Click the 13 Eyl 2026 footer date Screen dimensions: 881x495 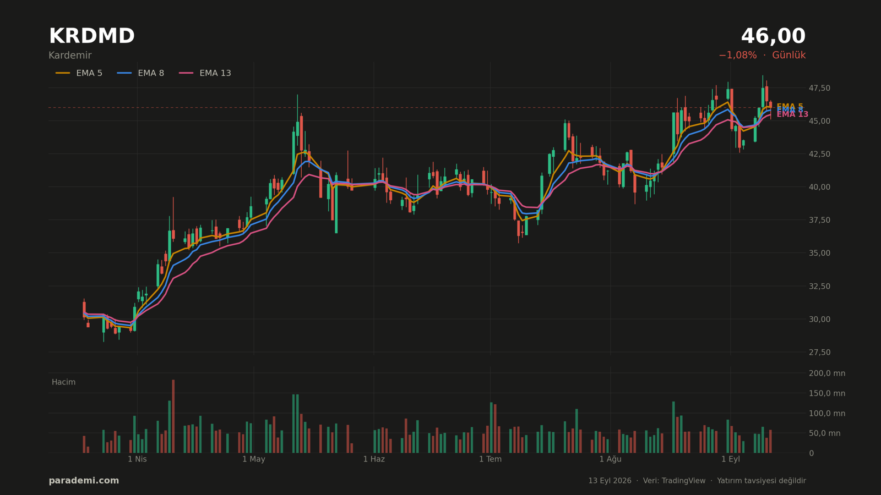(610, 481)
